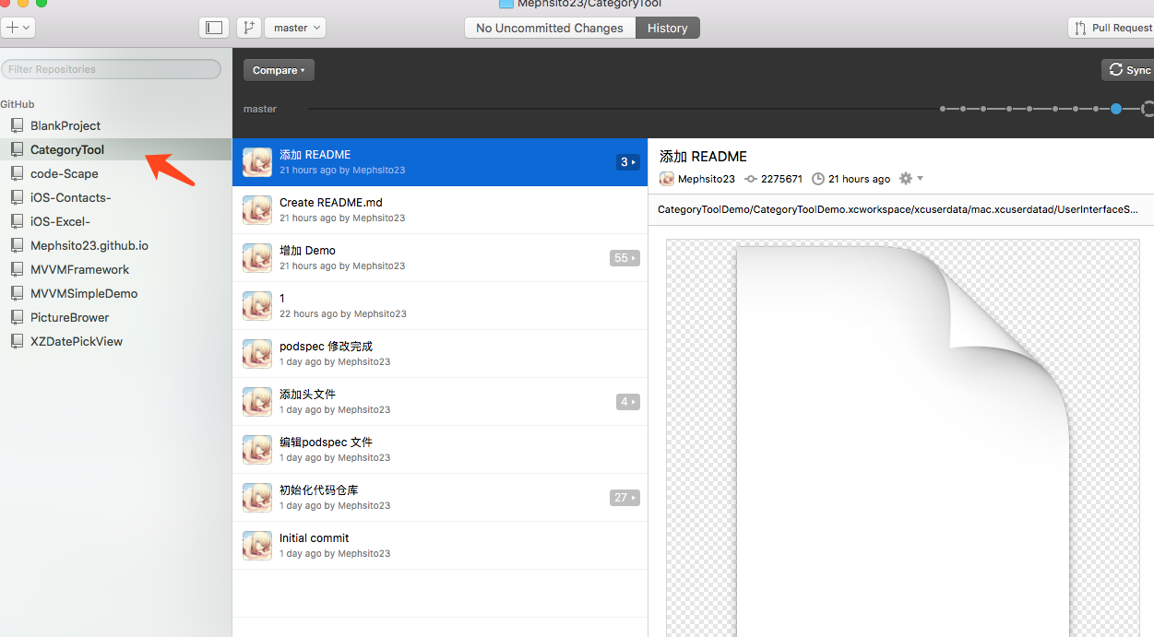
Task: Switch to the History tab
Action: tap(667, 28)
